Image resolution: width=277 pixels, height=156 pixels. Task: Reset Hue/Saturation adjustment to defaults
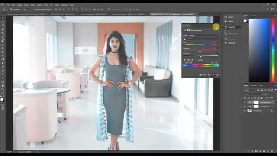tap(209, 75)
